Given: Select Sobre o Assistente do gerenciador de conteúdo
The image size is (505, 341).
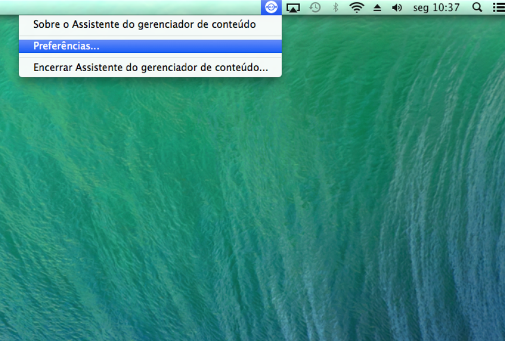Looking at the screenshot, I should point(150,24).
